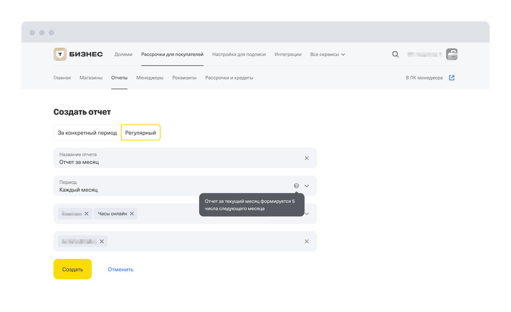Click the T-Business logo icon
Image resolution: width=511 pixels, height=312 pixels.
[x=60, y=54]
